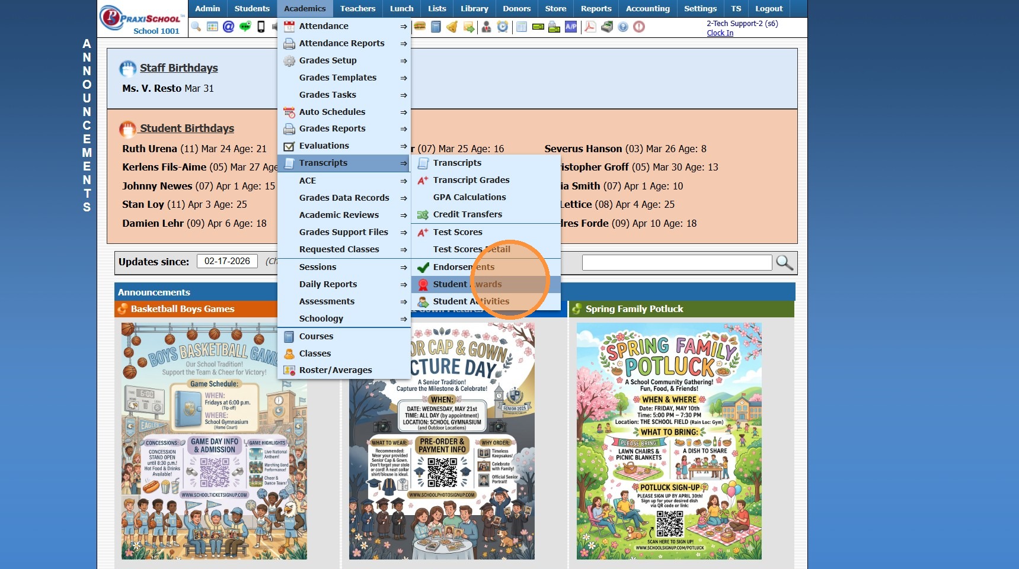Expand the Grades Tasks submenu arrow
The image size is (1019, 569).
pyautogui.click(x=403, y=95)
